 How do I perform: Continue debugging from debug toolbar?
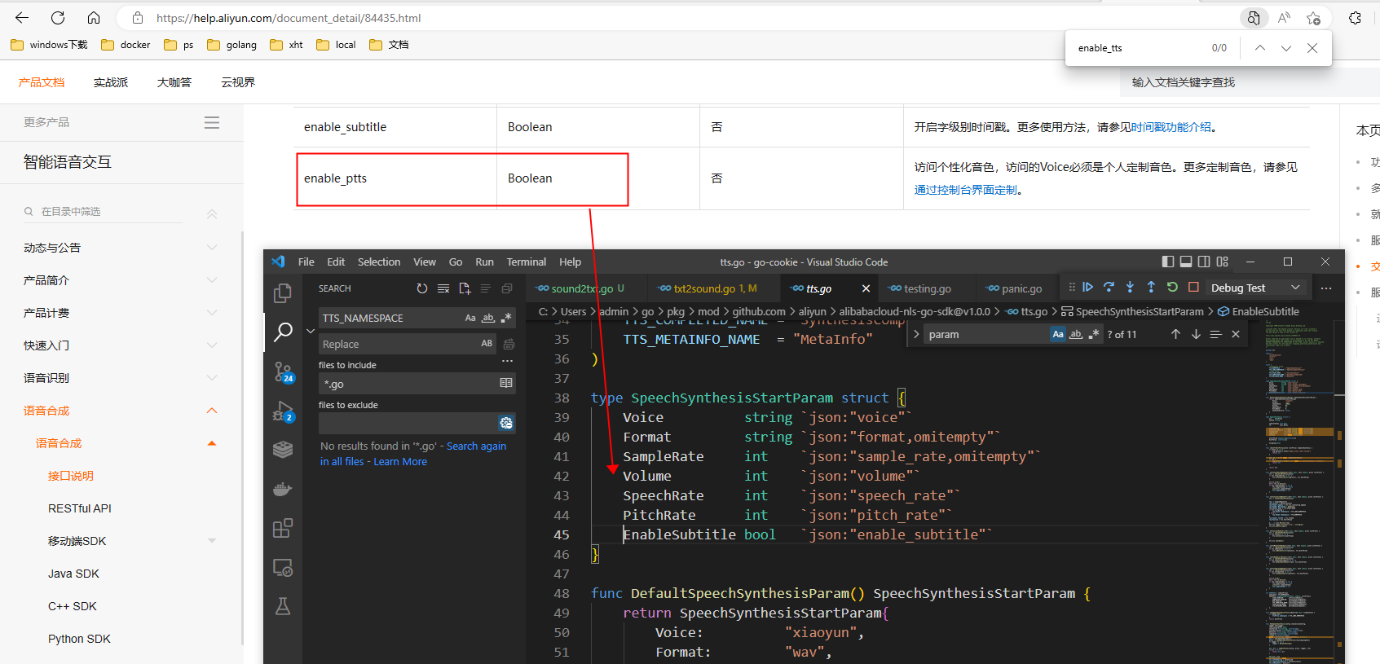[1087, 287]
